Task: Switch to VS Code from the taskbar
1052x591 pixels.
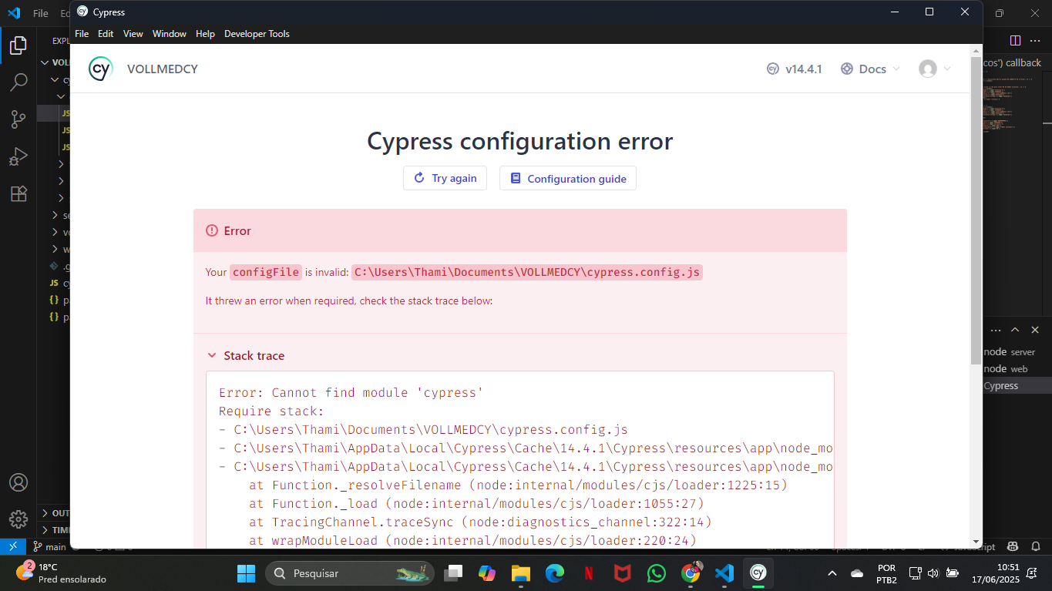Action: [724, 573]
